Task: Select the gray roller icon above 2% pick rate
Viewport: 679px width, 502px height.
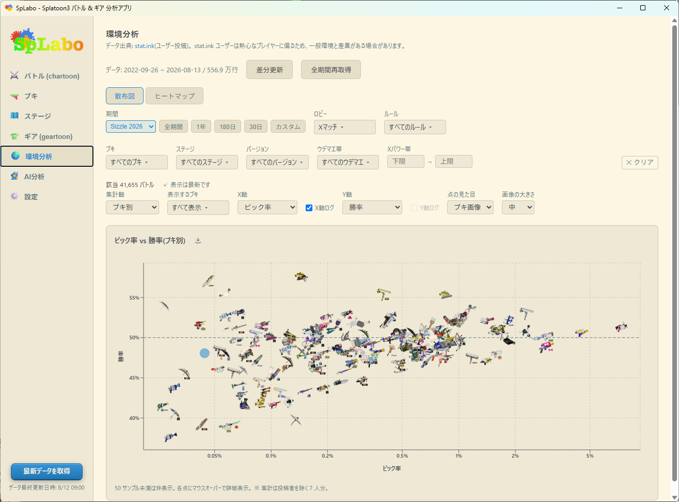Action: pos(527,312)
